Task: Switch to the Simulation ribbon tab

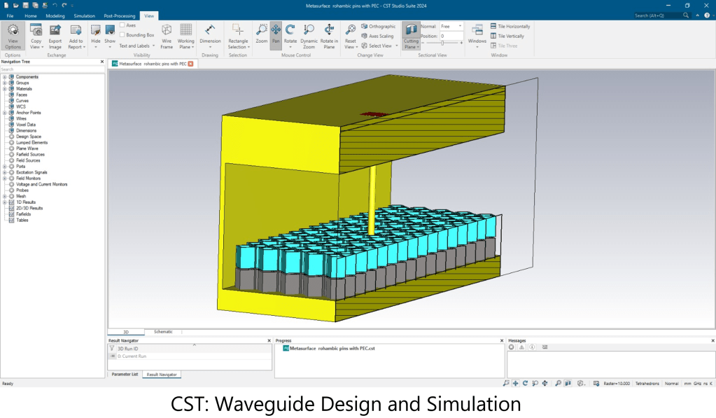Action: click(x=84, y=15)
